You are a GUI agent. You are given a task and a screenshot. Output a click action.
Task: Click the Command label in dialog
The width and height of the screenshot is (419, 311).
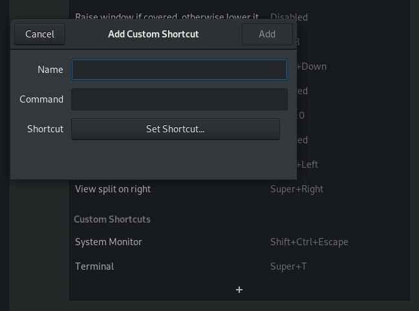tap(41, 99)
